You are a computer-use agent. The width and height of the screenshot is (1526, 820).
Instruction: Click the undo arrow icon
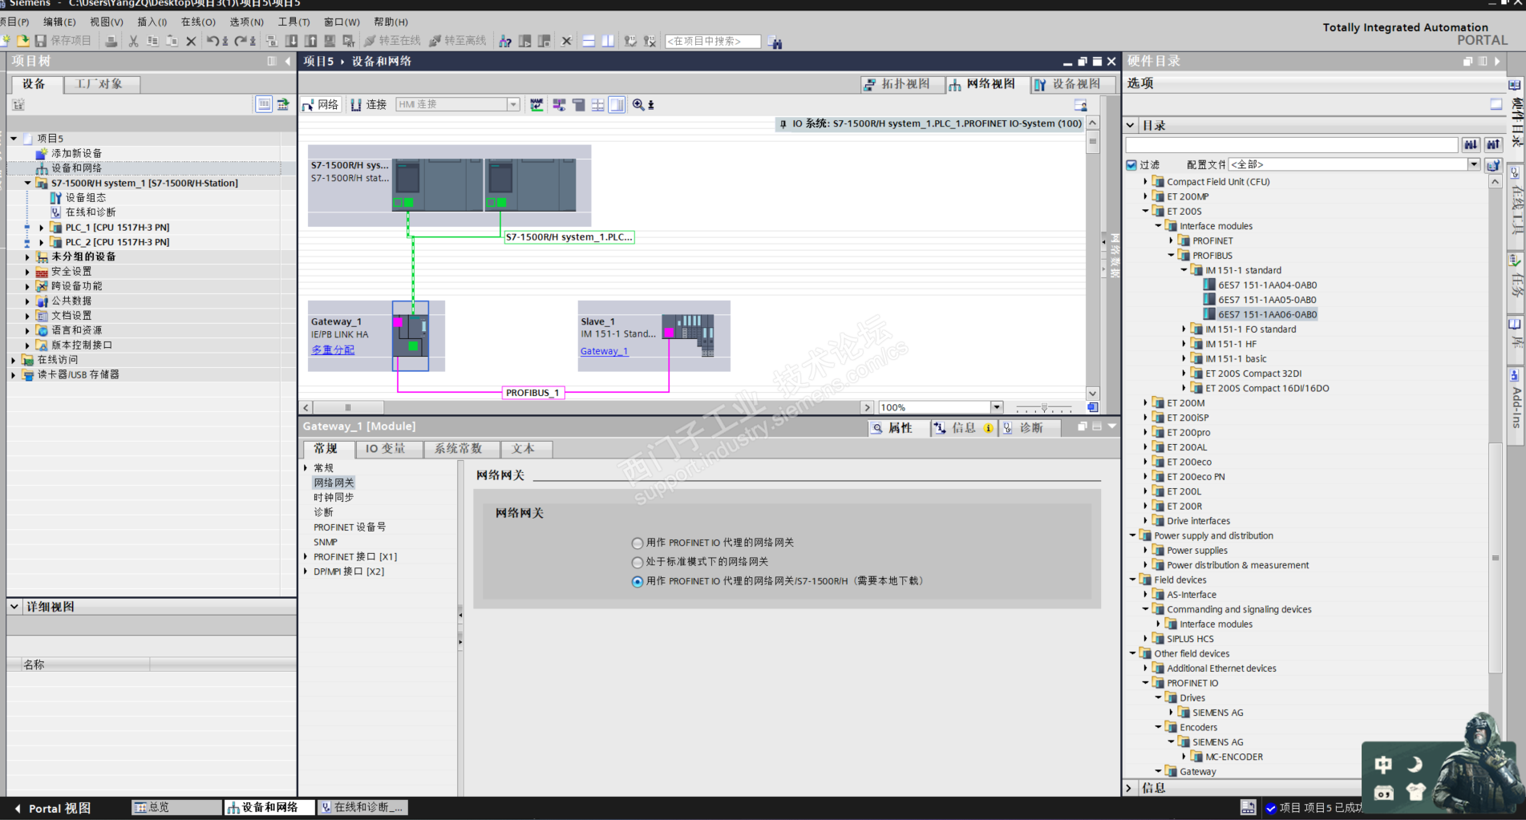click(x=213, y=41)
